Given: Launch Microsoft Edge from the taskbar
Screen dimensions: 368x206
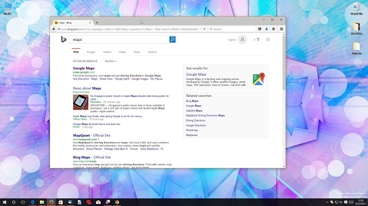Looking at the screenshot, I should pos(33,202).
